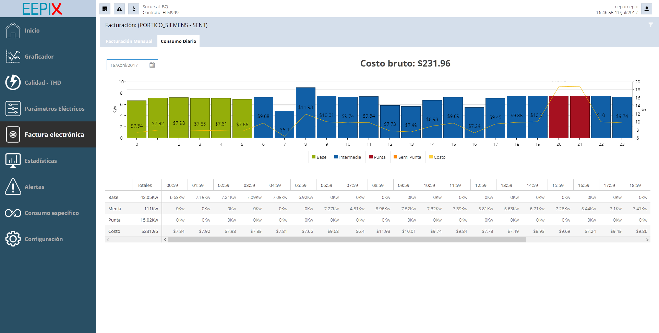Image resolution: width=659 pixels, height=333 pixels.
Task: Select the Consumo Diario tab
Action: 178,41
